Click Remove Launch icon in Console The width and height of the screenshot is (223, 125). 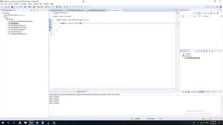coord(186,92)
